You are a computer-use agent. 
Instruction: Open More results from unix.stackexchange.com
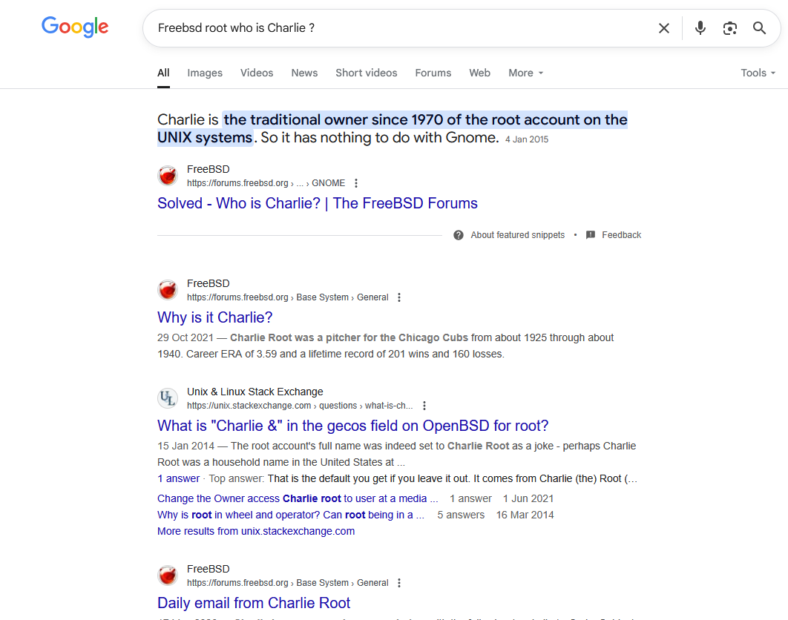(256, 531)
